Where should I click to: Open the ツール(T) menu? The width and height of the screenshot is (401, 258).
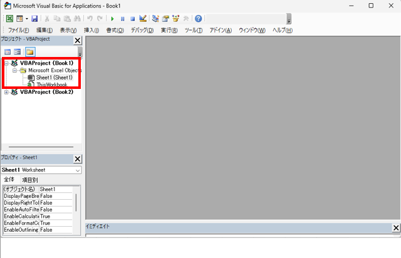(194, 30)
